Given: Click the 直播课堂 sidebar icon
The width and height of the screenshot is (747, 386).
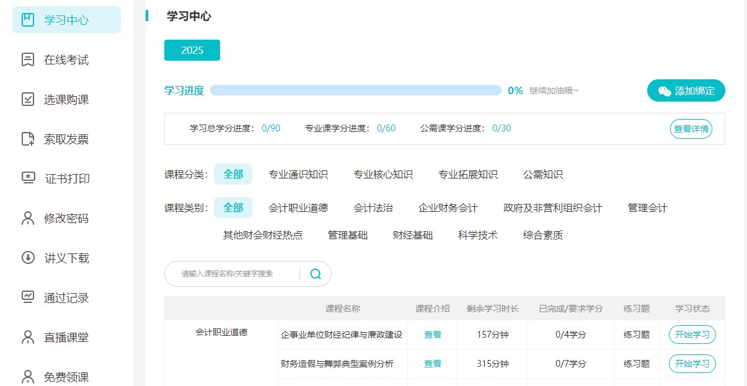Looking at the screenshot, I should [x=26, y=337].
